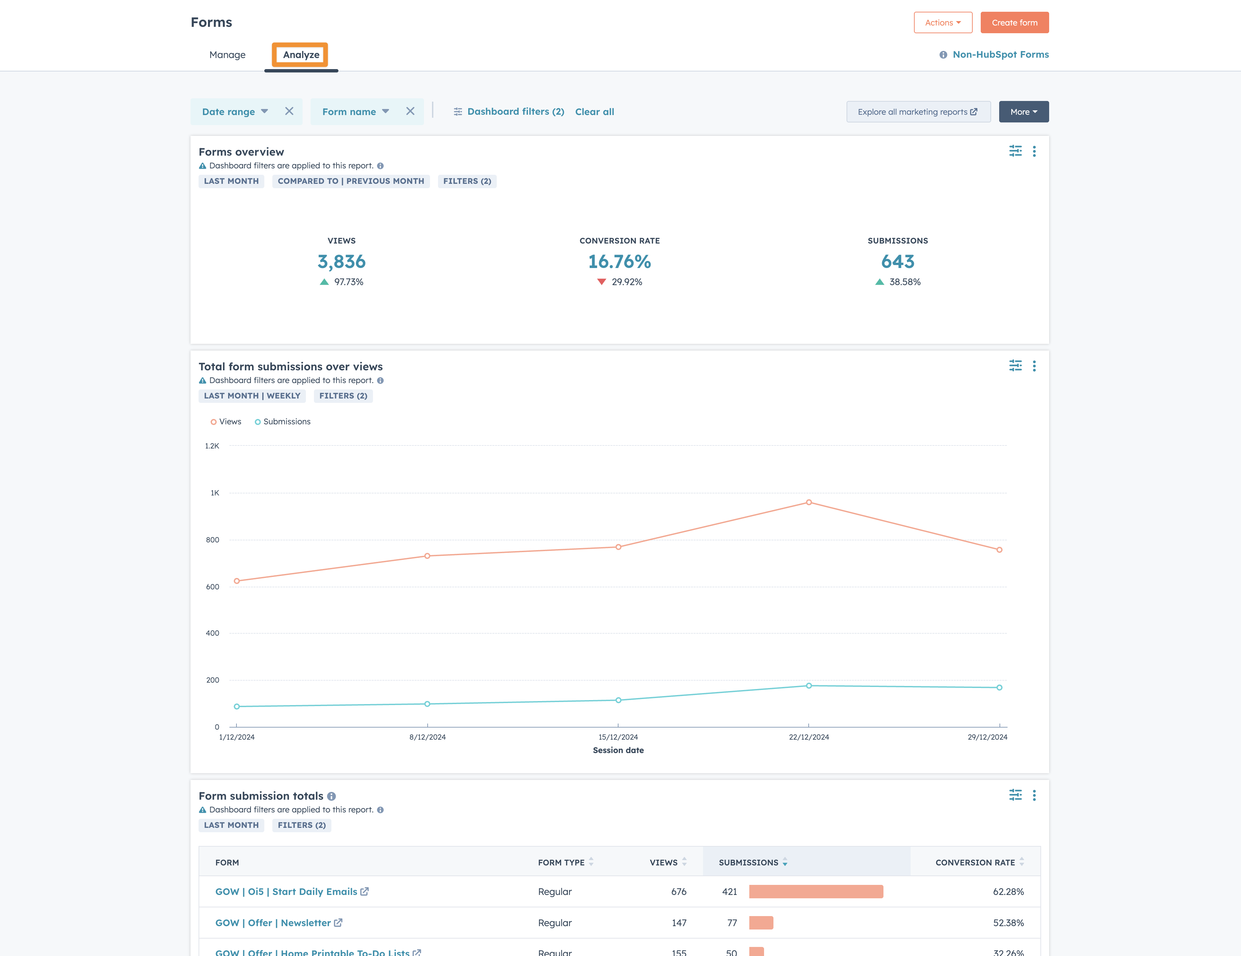Image resolution: width=1241 pixels, height=956 pixels.
Task: Open three-dot menu on submissions over views chart
Action: pos(1034,366)
